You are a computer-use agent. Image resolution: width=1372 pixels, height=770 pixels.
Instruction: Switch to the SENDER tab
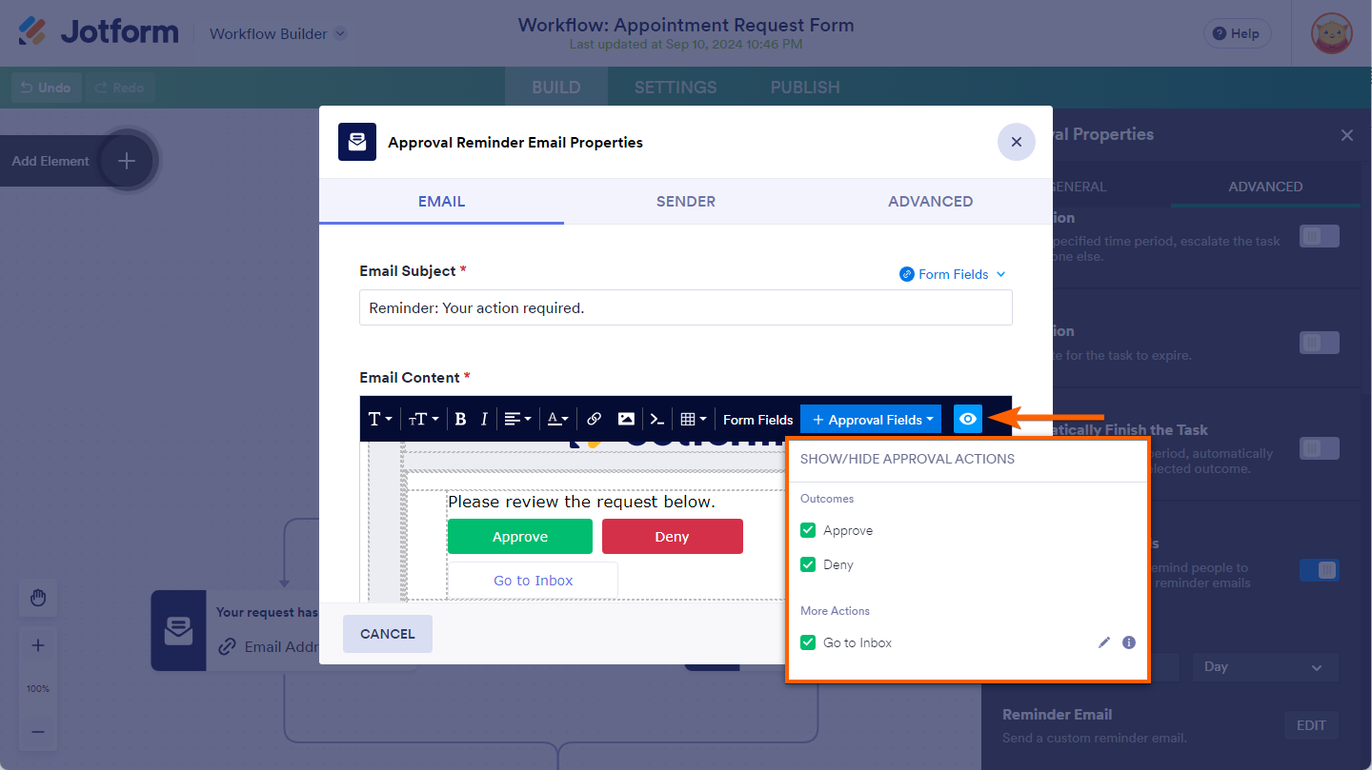click(x=686, y=201)
